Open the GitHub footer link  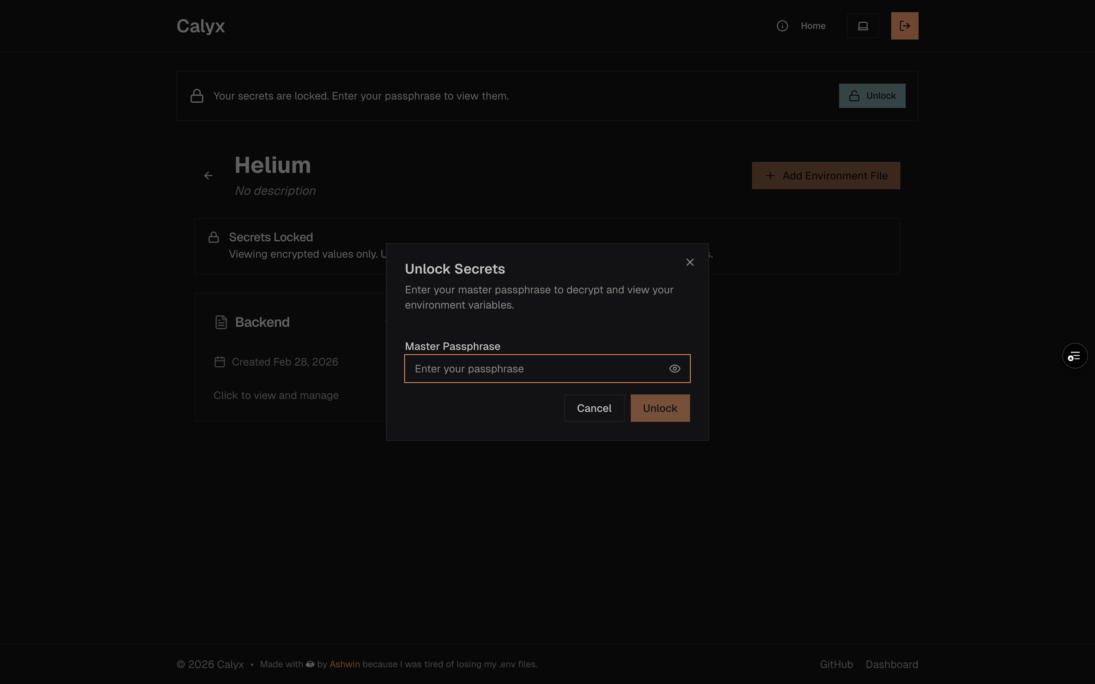[x=836, y=664]
